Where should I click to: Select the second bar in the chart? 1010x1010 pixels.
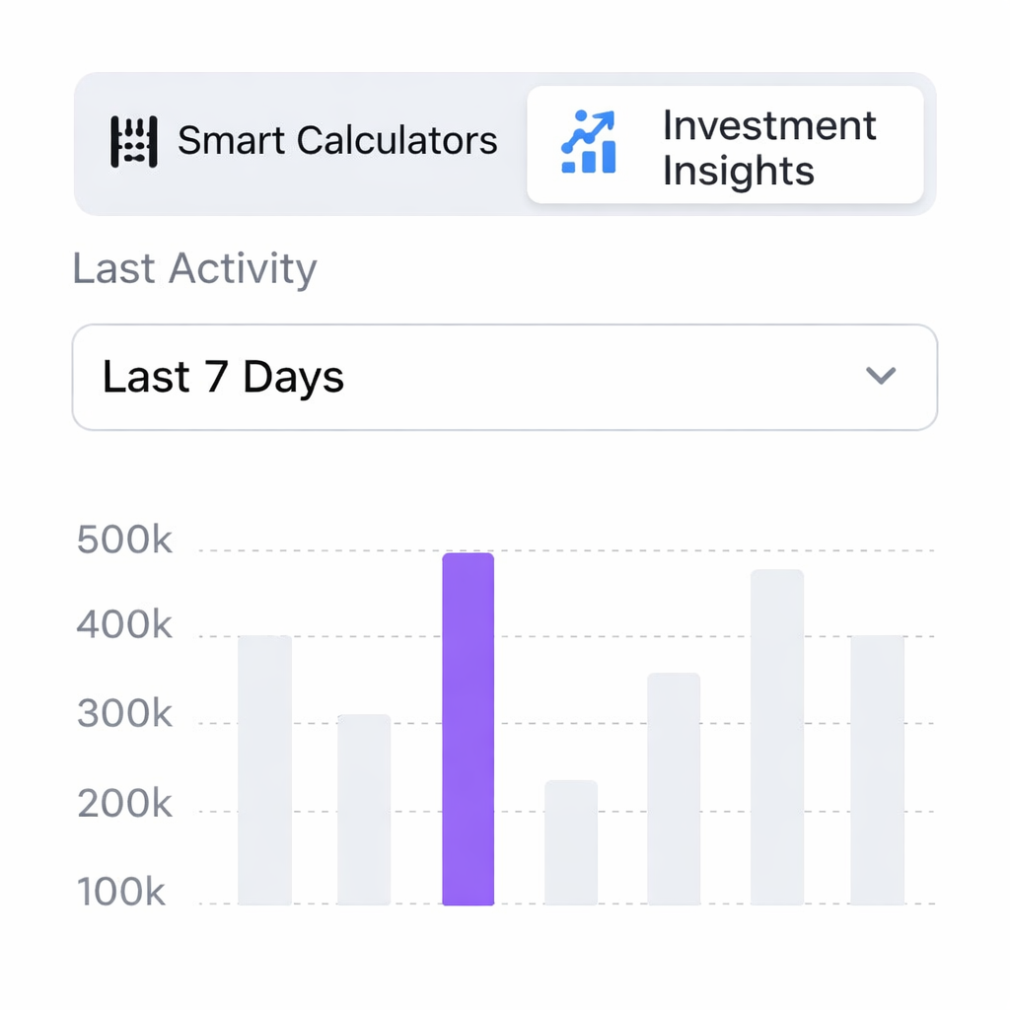click(x=364, y=809)
